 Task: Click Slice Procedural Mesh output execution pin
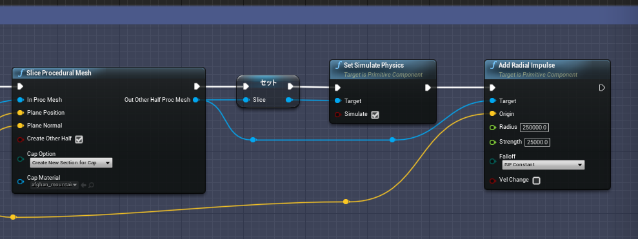[x=197, y=86]
